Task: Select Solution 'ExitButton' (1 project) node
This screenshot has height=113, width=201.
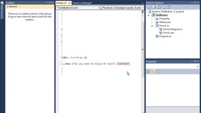Action: coord(168,12)
